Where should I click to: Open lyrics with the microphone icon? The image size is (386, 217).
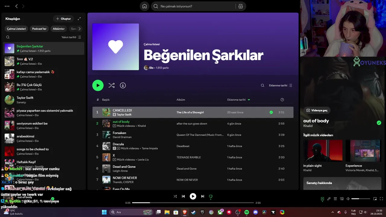[329, 199]
